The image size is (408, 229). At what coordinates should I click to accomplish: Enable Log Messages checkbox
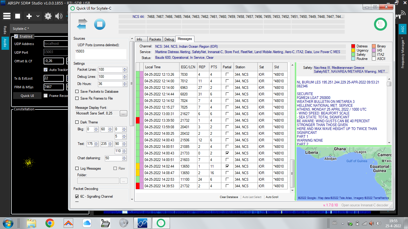point(77,168)
